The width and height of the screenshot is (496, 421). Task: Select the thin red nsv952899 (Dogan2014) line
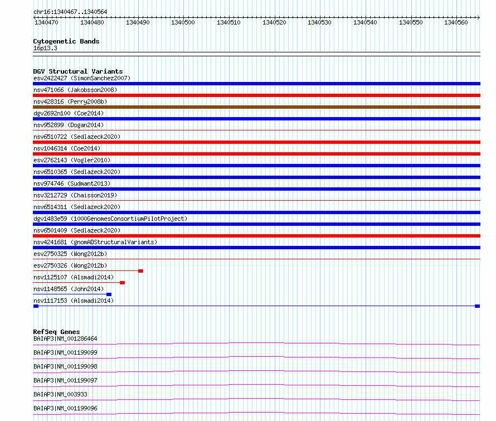click(256, 130)
